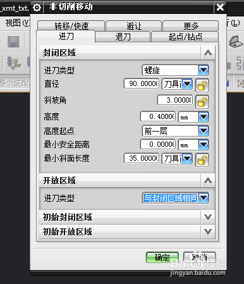Viewport: 244px width, 284px height.
Task: Switch to the 更多 tab
Action: coord(191,26)
